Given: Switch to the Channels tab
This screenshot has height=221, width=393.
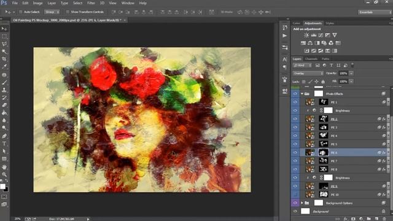Looking at the screenshot, I should coord(311,59).
